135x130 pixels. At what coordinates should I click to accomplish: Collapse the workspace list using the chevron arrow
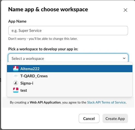point(124,58)
